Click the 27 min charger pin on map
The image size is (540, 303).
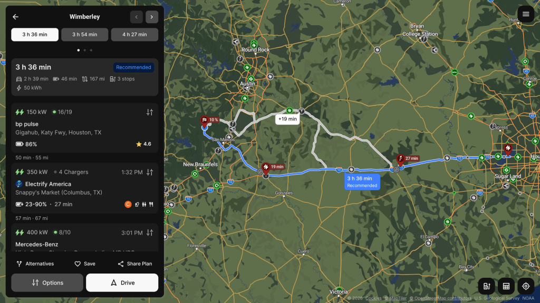coord(401,159)
